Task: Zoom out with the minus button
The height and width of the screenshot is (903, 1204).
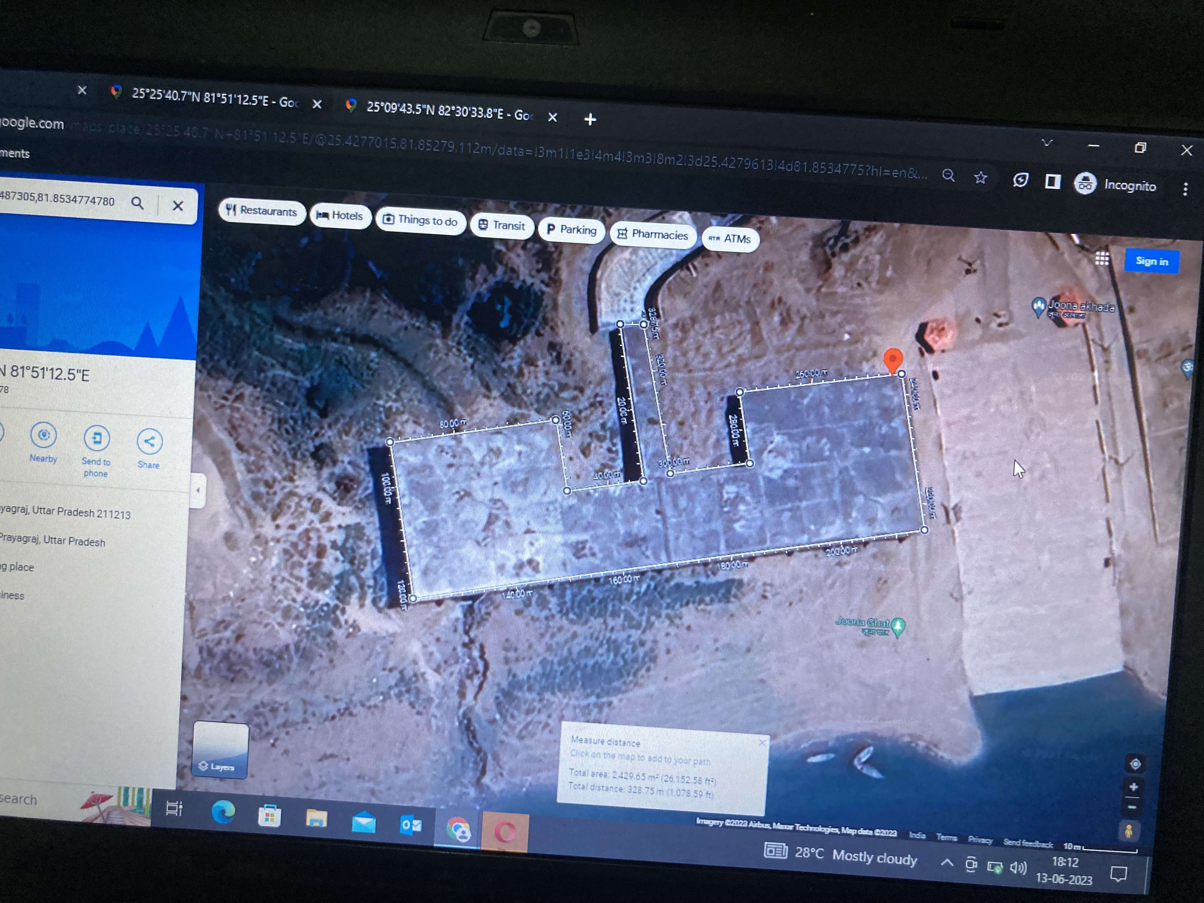Action: click(x=1132, y=807)
